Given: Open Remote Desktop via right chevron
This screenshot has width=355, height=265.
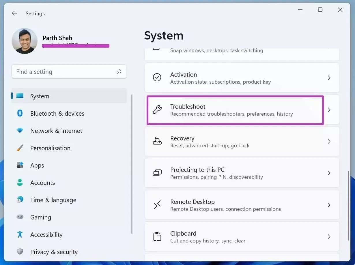Looking at the screenshot, I should 329,205.
